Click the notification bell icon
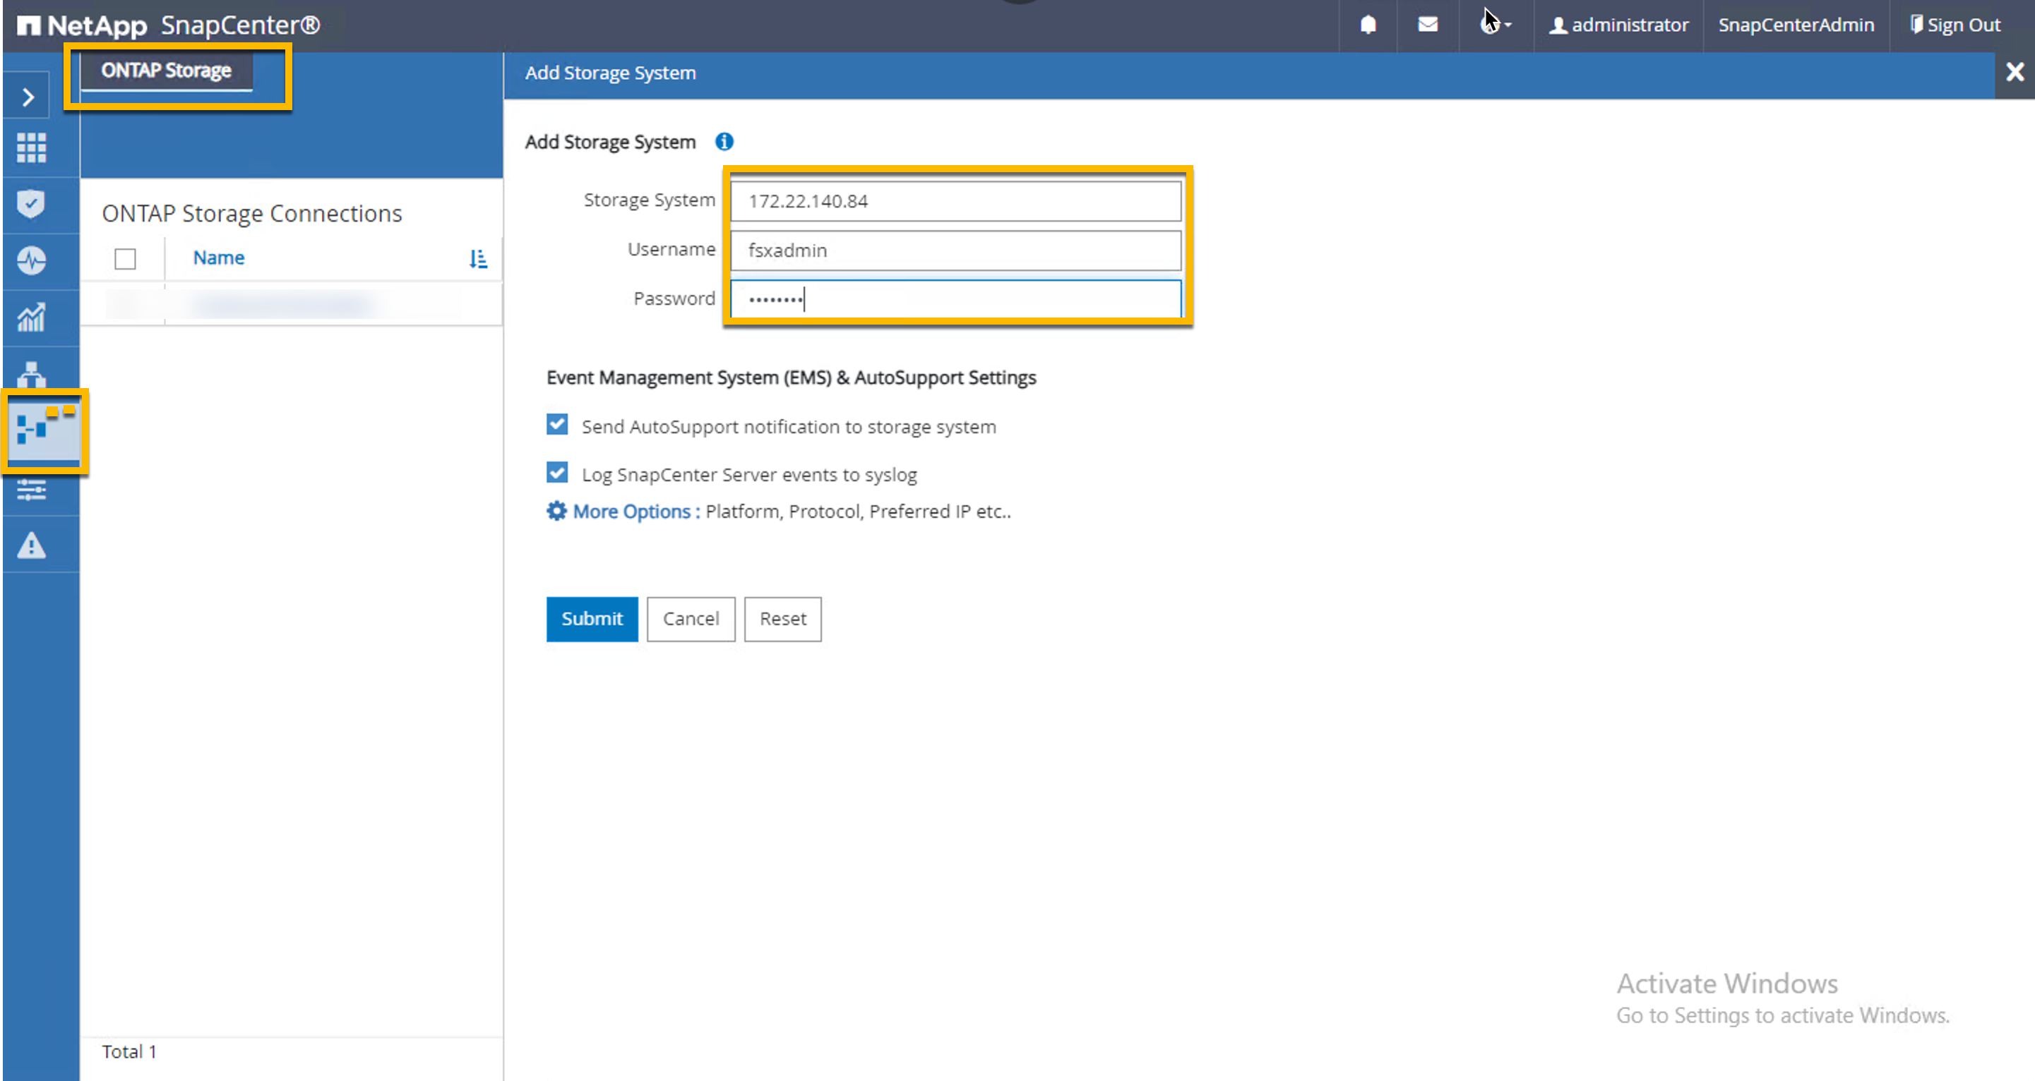Viewport: 2035px width, 1081px height. pyautogui.click(x=1368, y=25)
